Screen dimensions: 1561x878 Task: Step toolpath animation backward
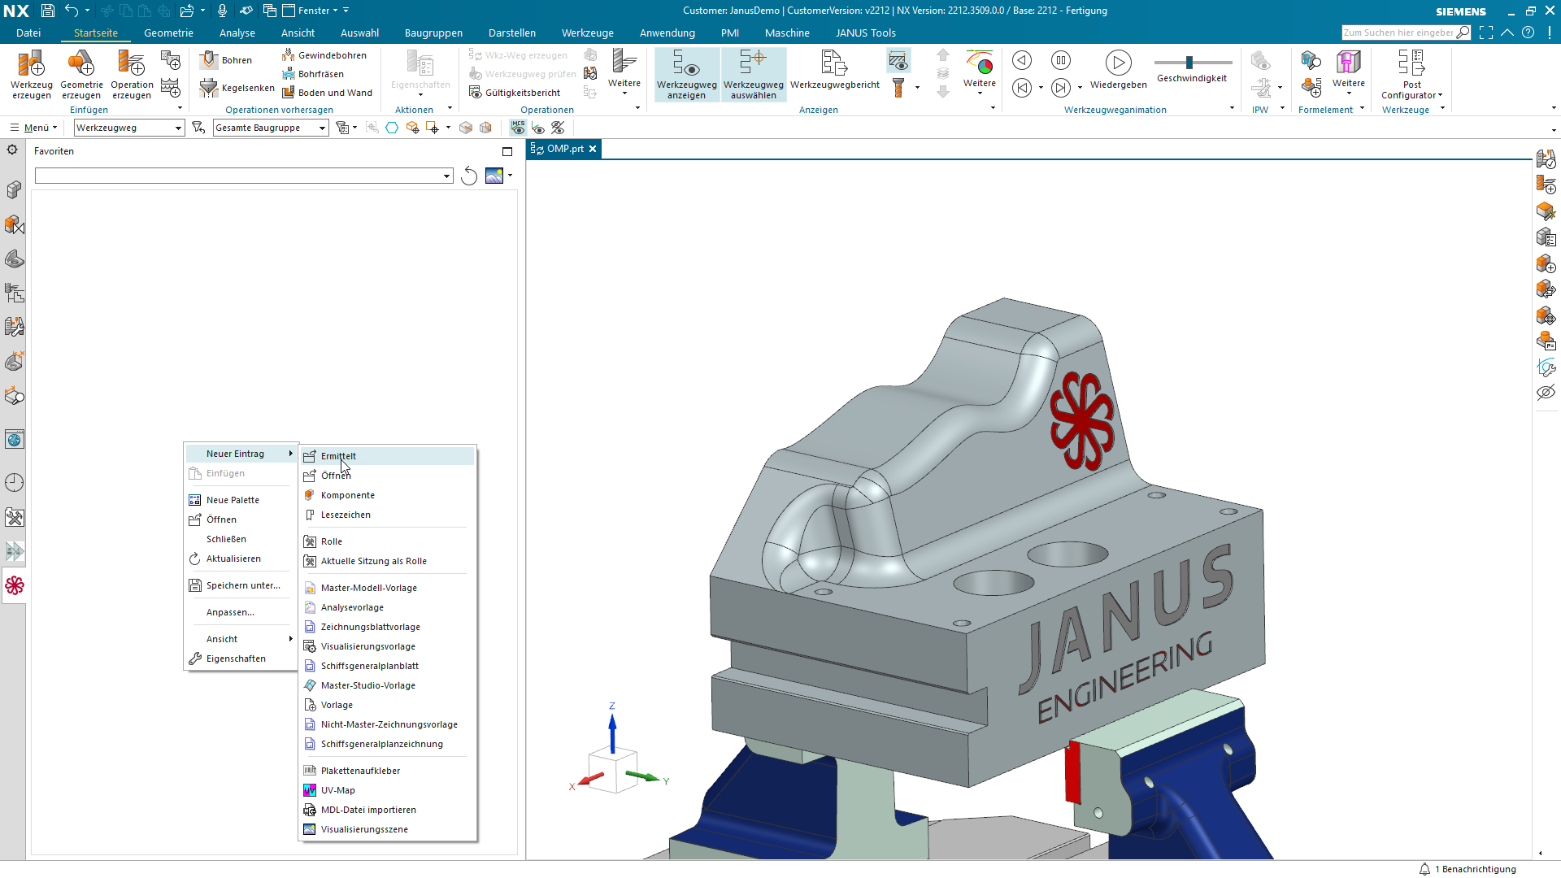pyautogui.click(x=1022, y=60)
